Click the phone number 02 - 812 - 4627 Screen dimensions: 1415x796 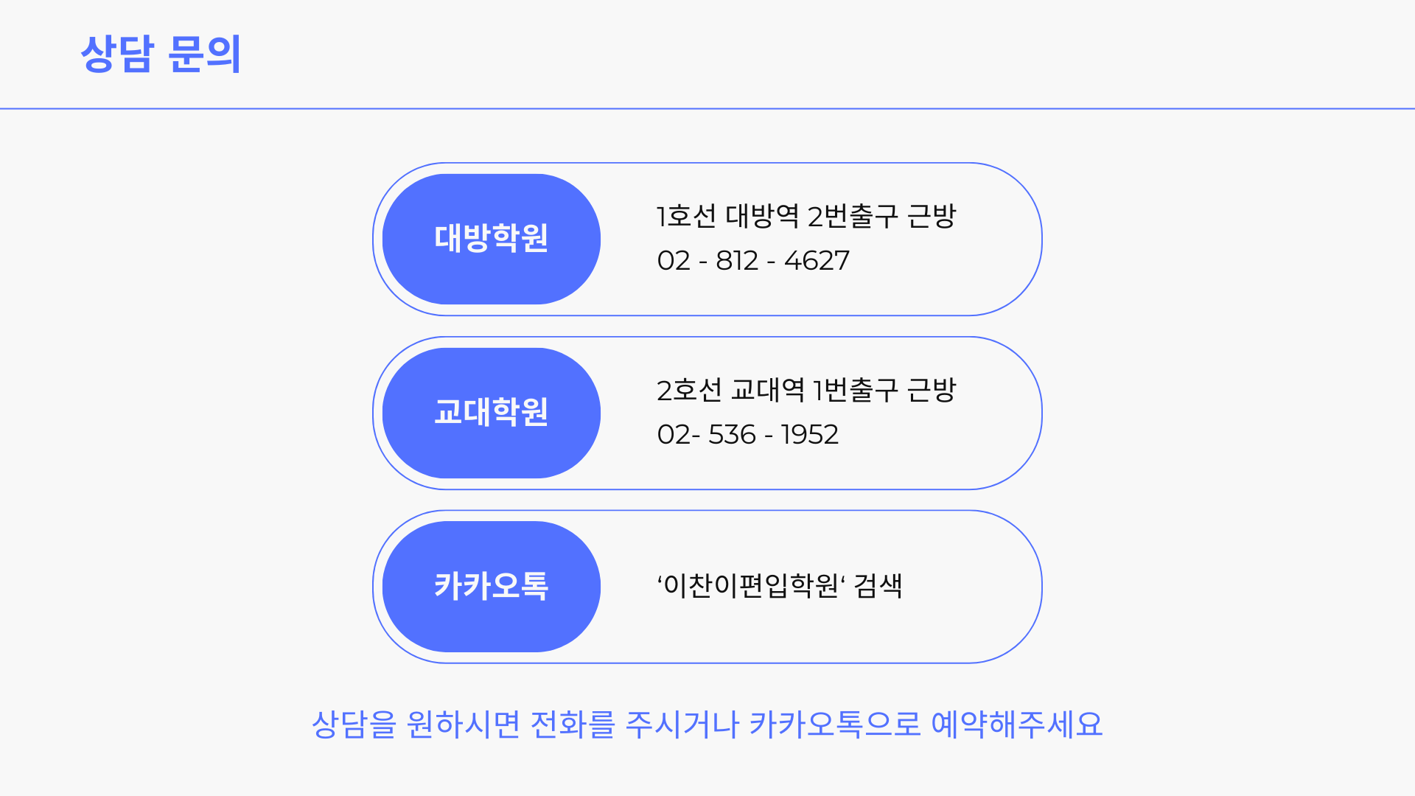[753, 261]
